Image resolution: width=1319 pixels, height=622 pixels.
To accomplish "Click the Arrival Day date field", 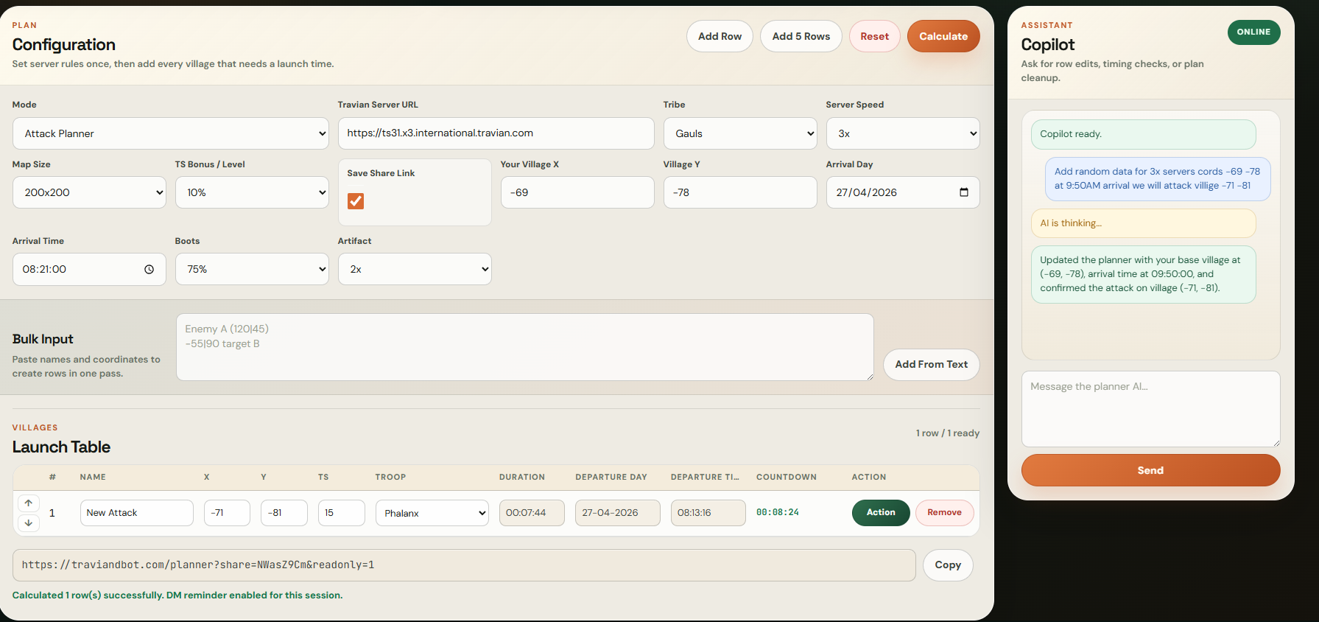I will click(903, 192).
